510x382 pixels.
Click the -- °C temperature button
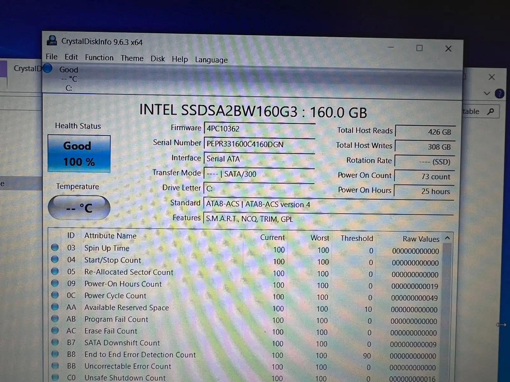click(x=79, y=208)
